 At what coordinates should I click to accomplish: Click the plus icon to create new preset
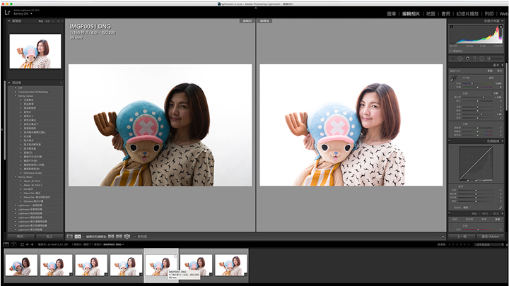(61, 83)
